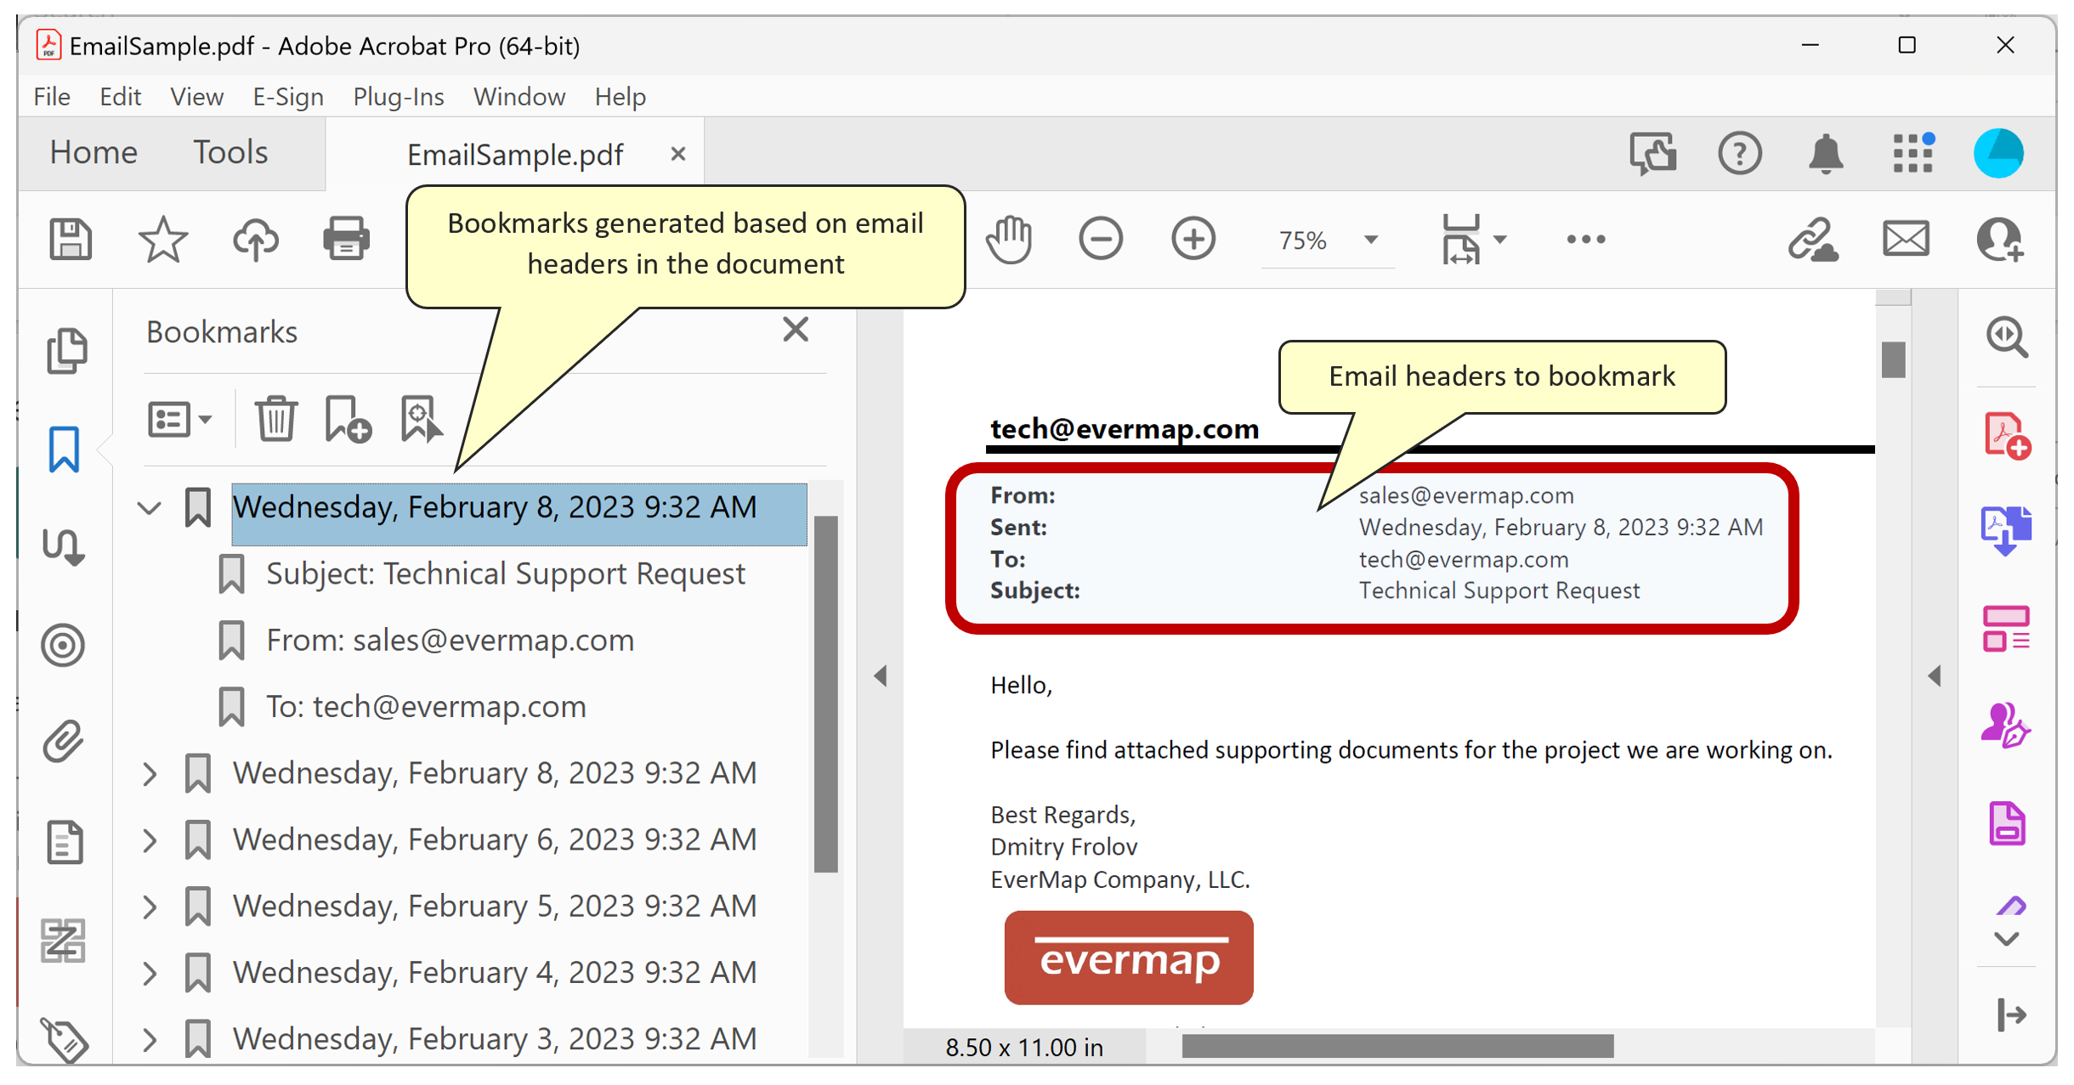Screen dimensions: 2074x1085
Task: Select the Hand pan tool
Action: coord(1009,240)
